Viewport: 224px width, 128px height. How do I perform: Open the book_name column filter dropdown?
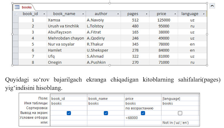83,14
